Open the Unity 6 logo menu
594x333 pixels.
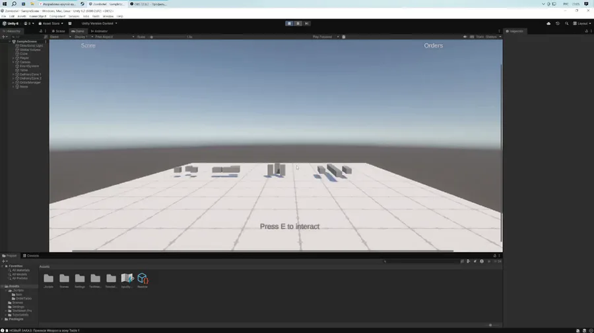click(11, 24)
